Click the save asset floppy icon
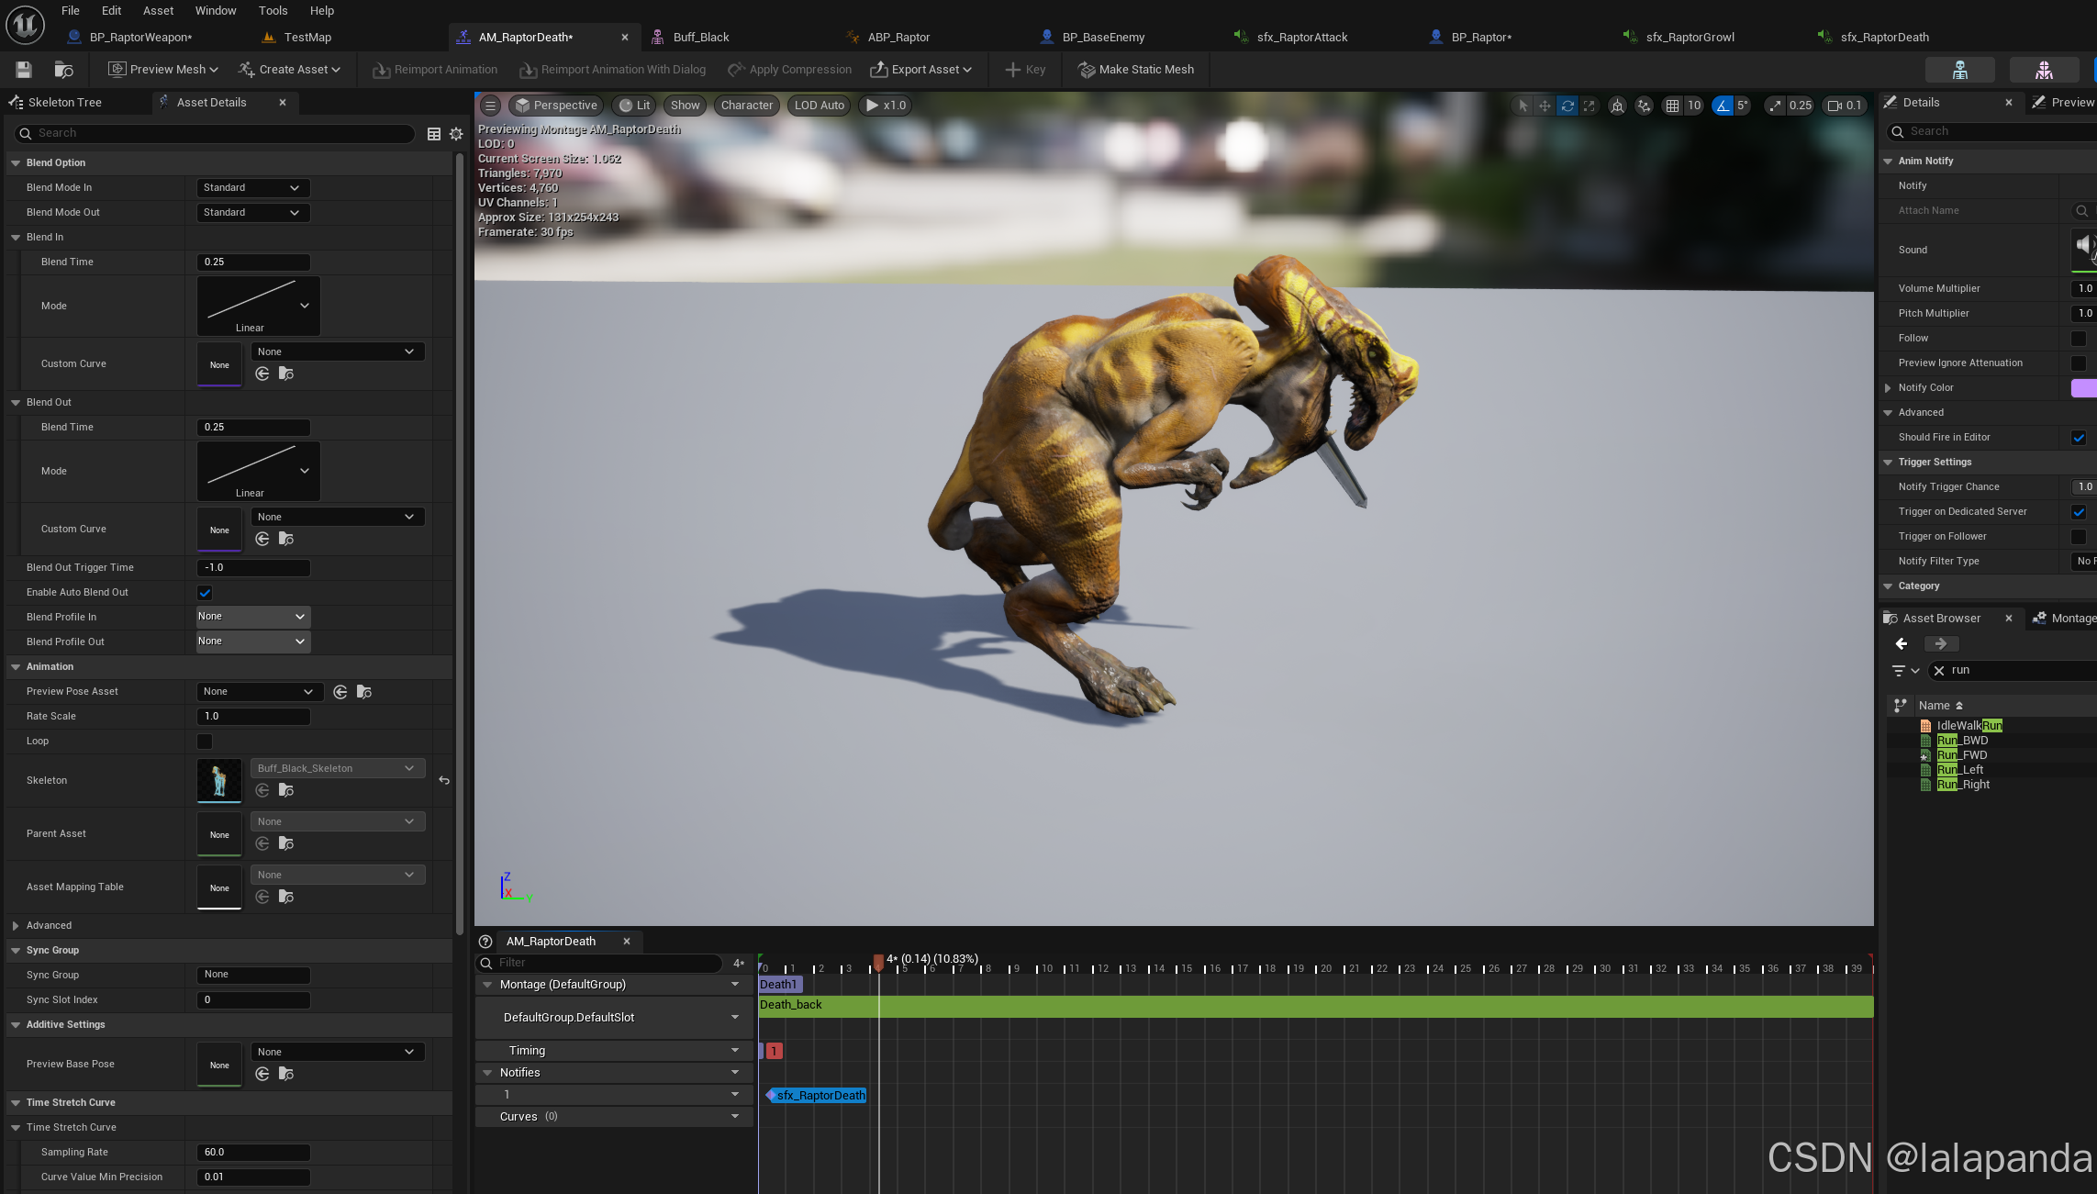The height and width of the screenshot is (1194, 2097). [24, 70]
